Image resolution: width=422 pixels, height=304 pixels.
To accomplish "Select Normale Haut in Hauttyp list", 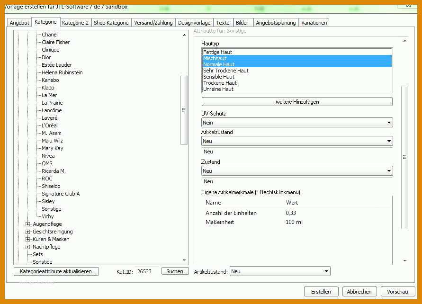I will click(297, 64).
